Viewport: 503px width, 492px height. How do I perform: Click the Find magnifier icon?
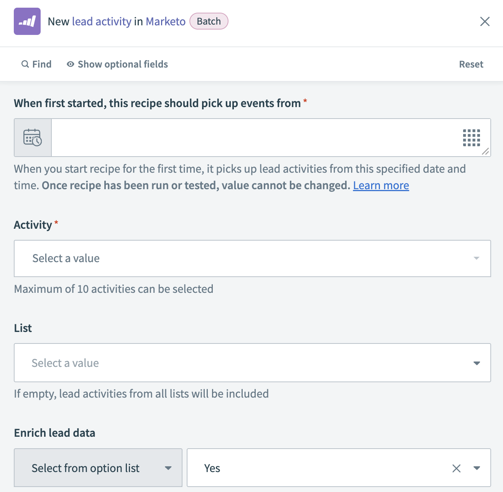click(25, 64)
